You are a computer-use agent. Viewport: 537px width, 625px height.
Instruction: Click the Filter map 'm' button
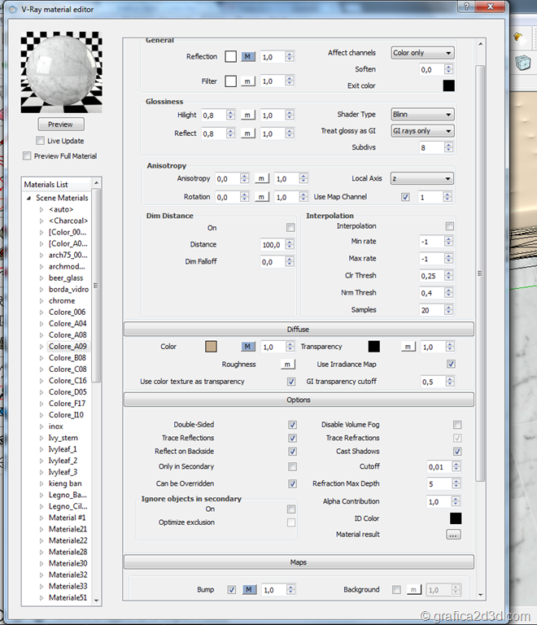pyautogui.click(x=248, y=81)
